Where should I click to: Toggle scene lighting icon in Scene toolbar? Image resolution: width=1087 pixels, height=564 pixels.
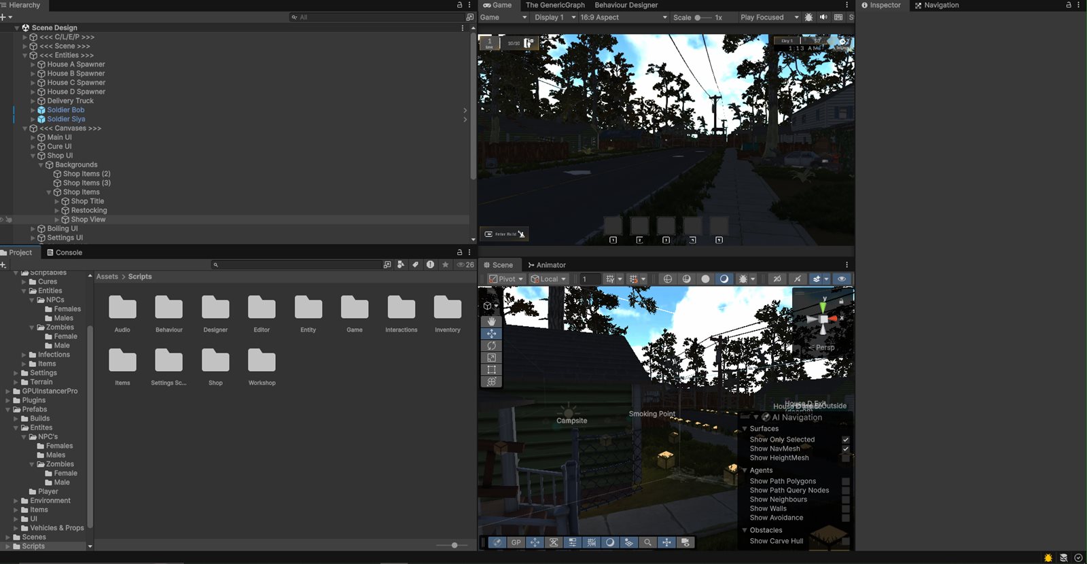(x=798, y=279)
